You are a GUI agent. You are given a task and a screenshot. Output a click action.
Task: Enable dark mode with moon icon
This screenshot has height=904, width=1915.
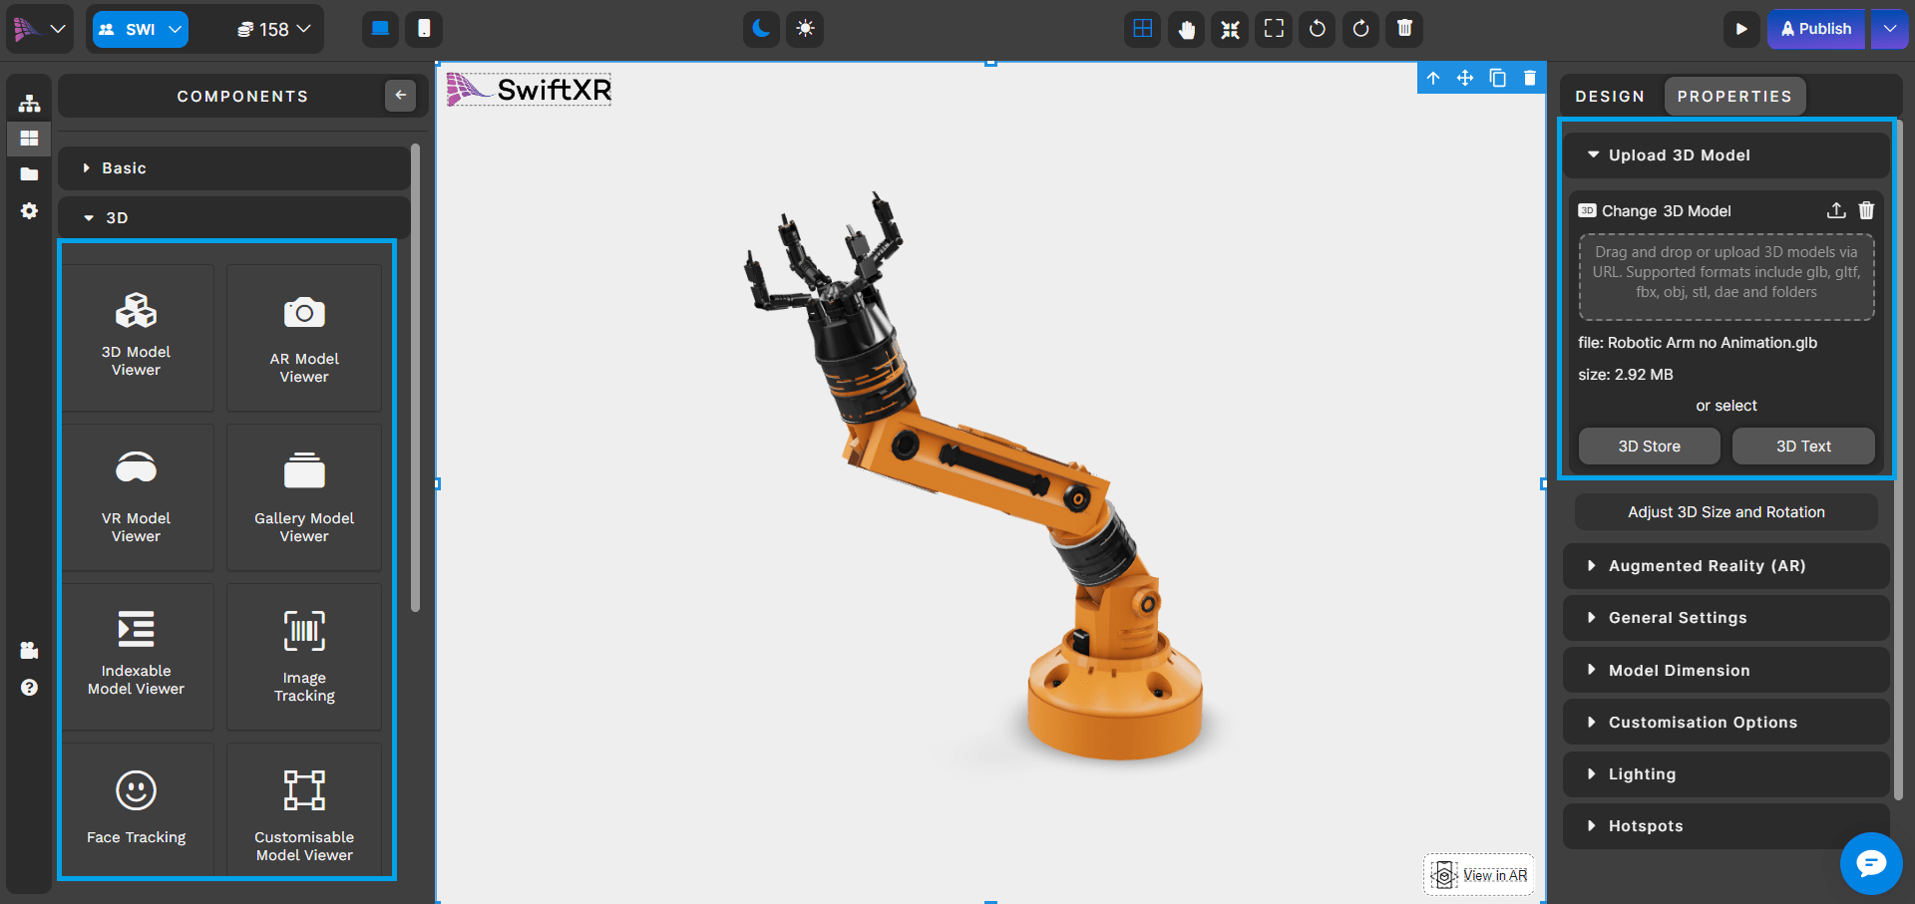761,29
